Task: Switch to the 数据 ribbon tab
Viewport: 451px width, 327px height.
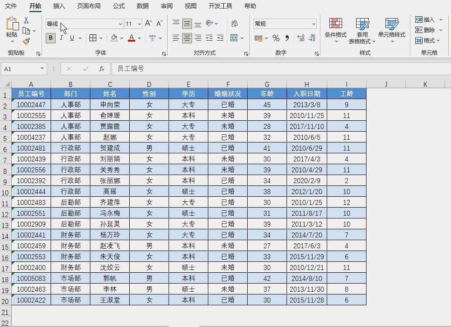Action: click(x=142, y=6)
